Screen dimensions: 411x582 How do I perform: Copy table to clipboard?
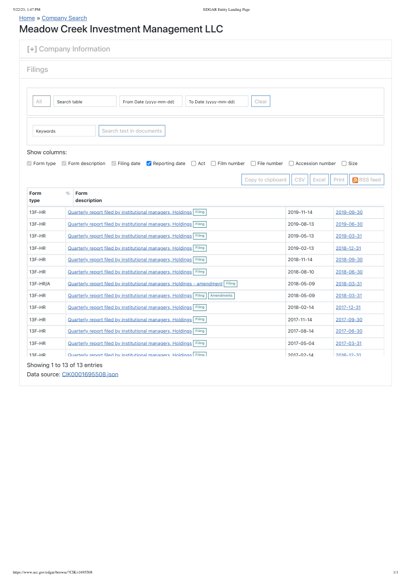(266, 179)
